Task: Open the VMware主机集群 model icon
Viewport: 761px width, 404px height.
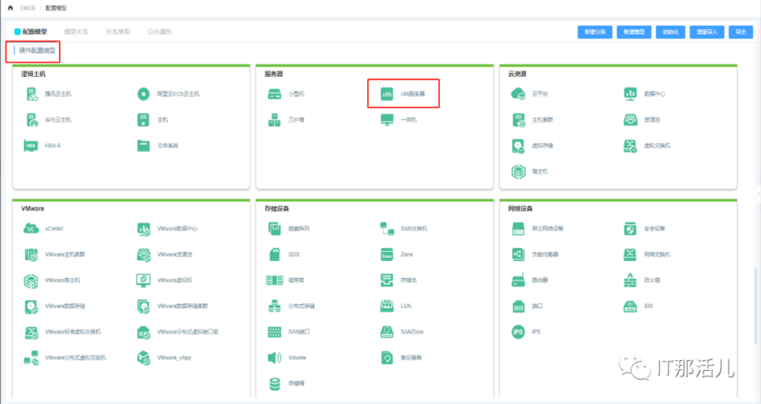Action: (x=31, y=254)
